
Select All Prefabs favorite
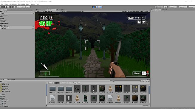pos(5,88)
